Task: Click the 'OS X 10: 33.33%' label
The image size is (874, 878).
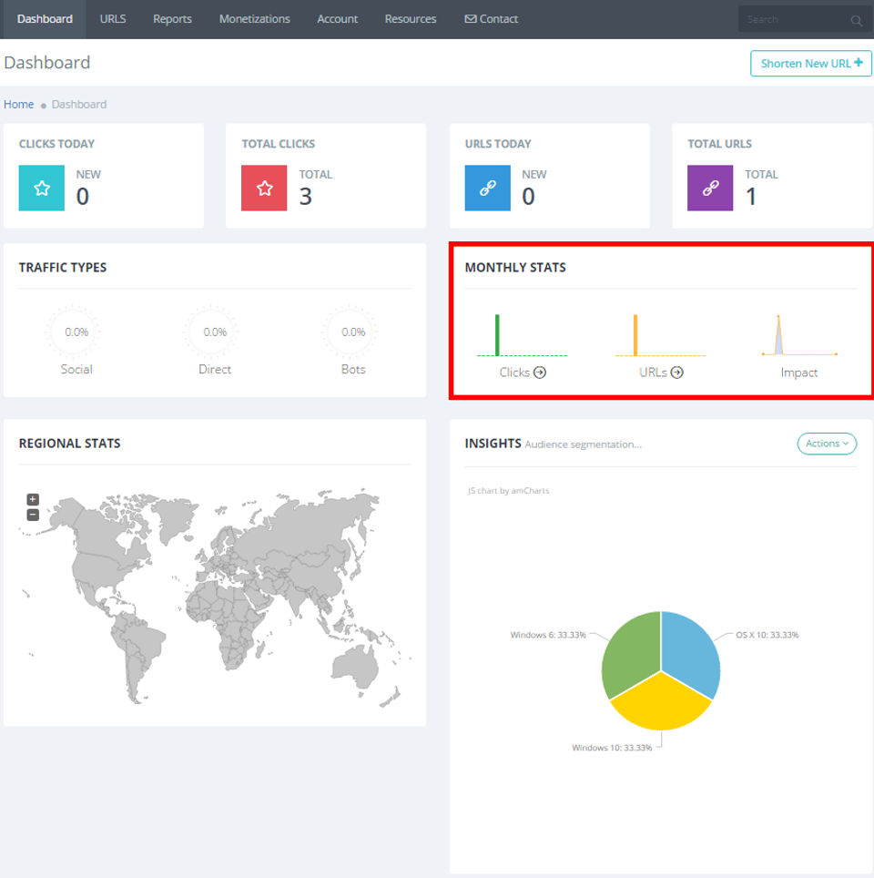Action: [767, 635]
